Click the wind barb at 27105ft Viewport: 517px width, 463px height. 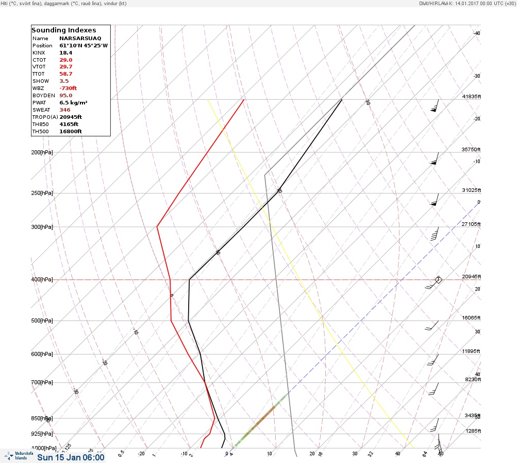tap(435, 234)
